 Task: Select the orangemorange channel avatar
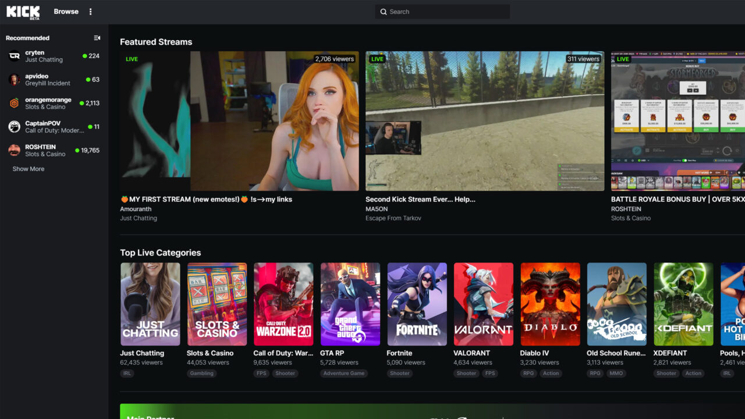14,103
